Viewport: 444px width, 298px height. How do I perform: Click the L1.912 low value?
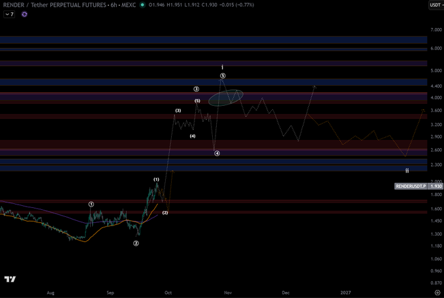[193, 5]
